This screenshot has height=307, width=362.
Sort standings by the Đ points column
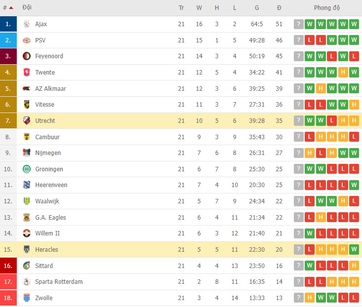coord(279,8)
